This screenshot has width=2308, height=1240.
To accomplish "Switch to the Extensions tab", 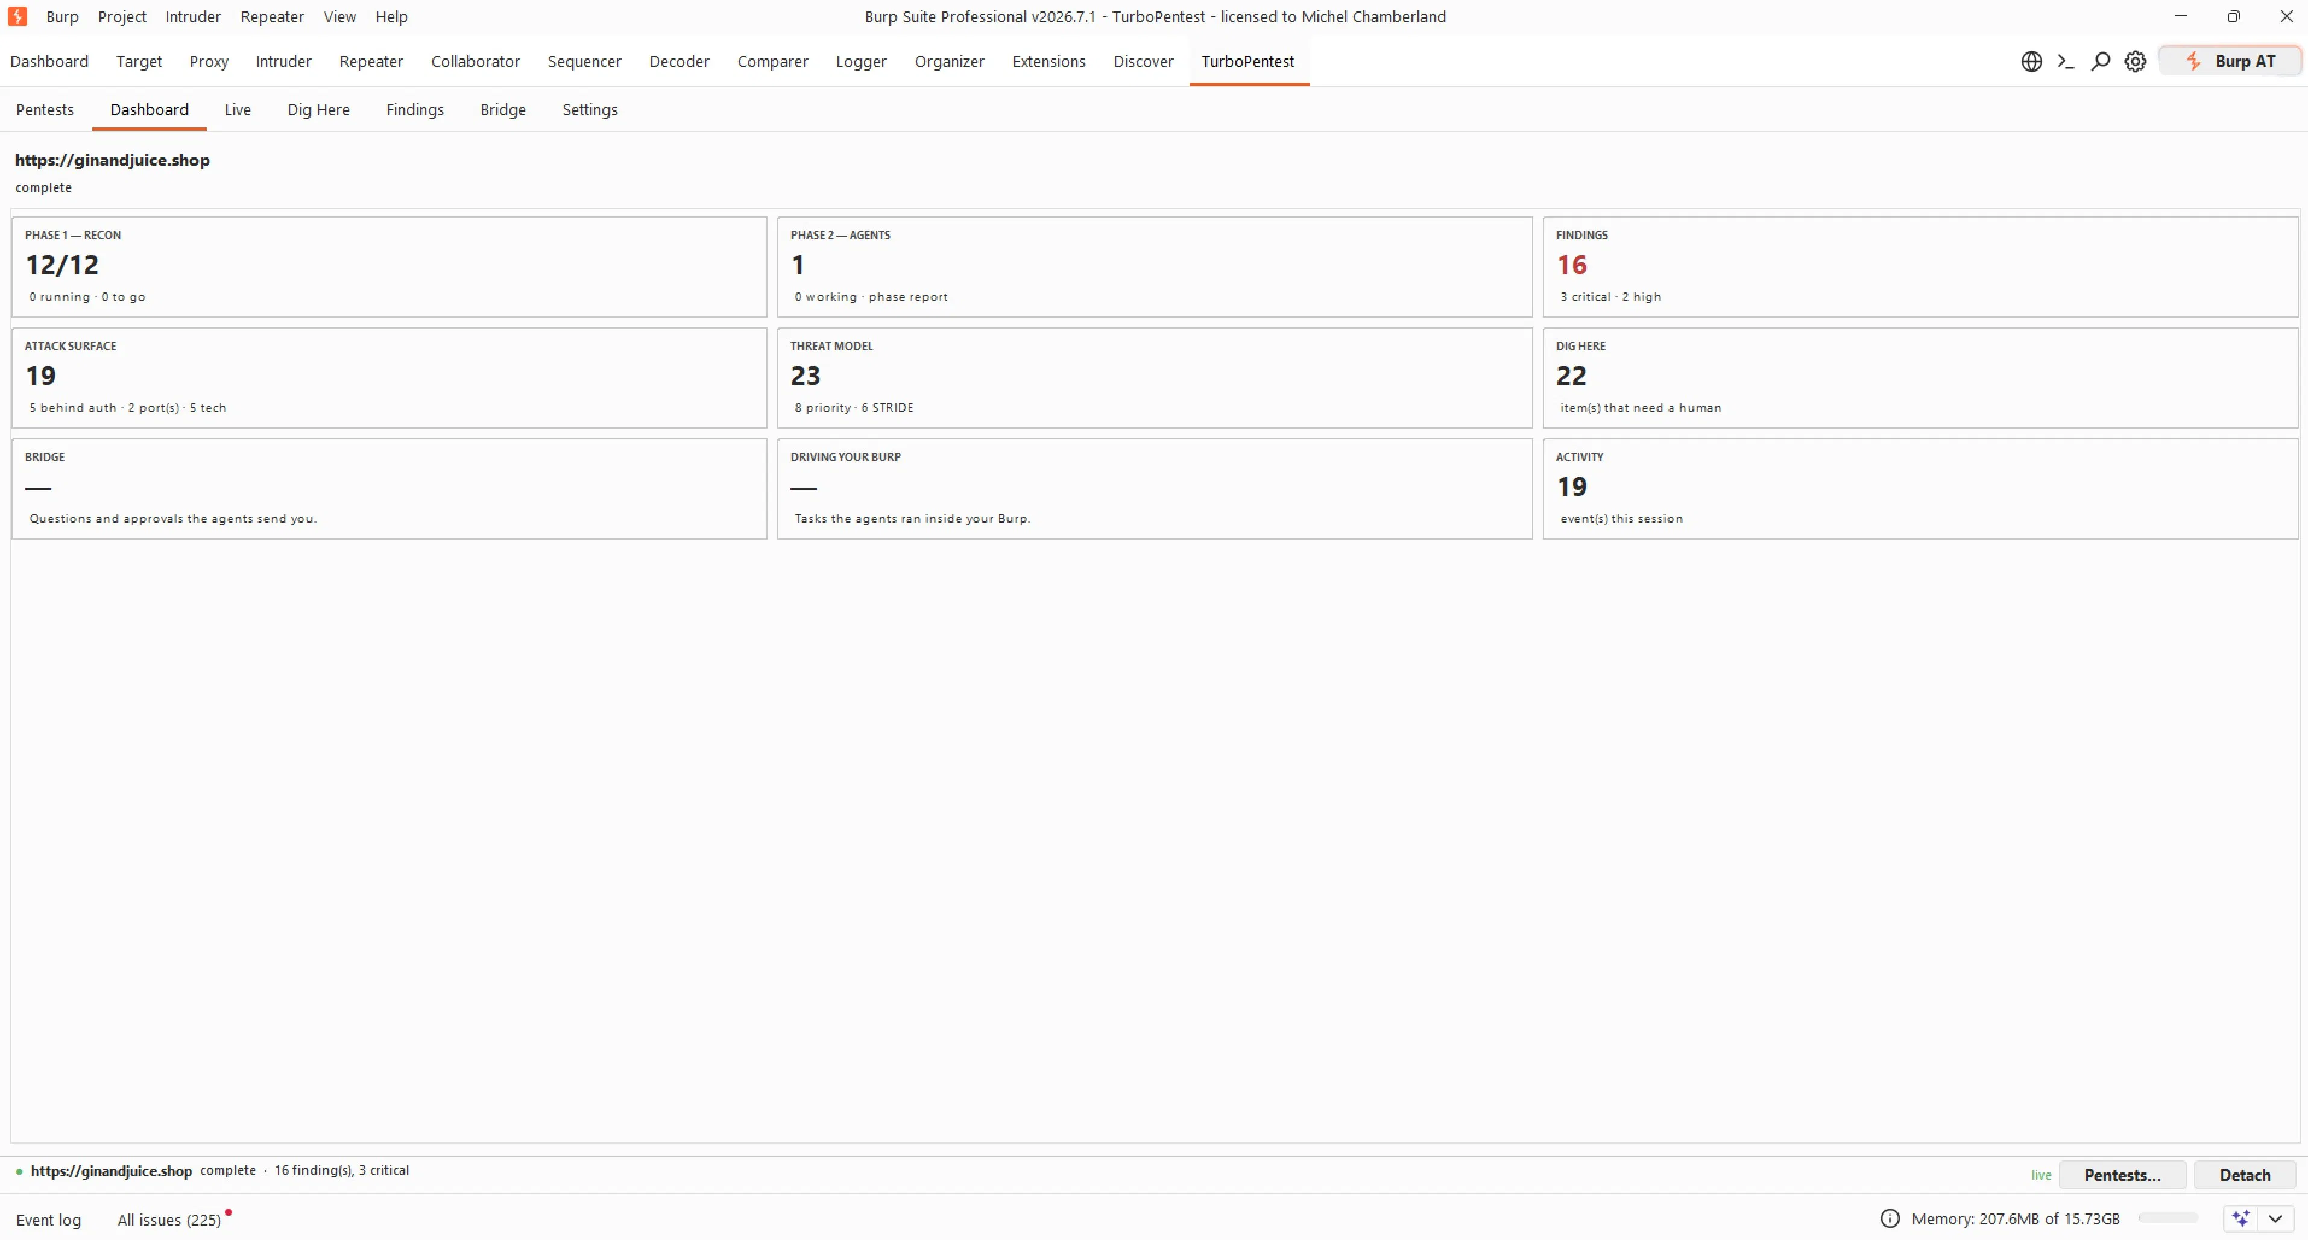I will point(1048,61).
